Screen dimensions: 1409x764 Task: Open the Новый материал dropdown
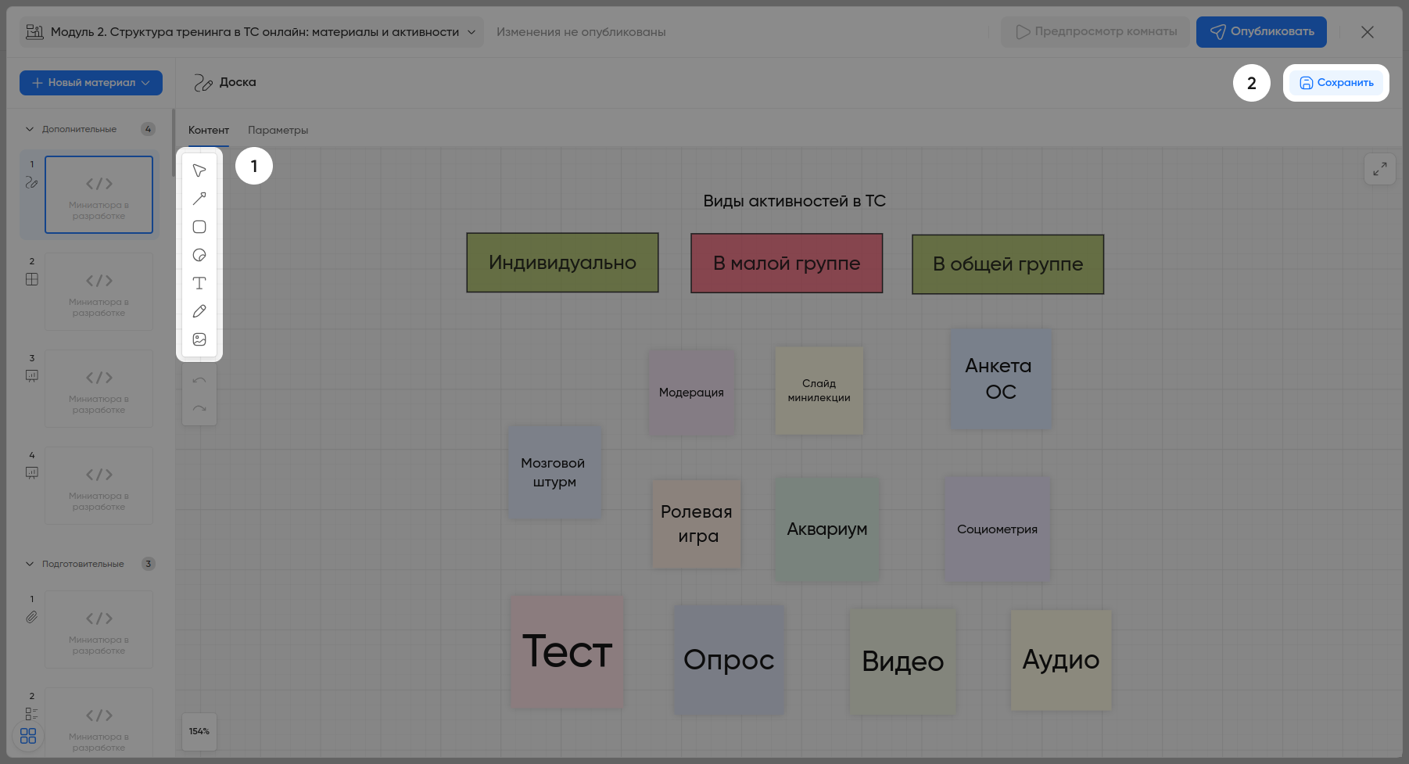pyautogui.click(x=91, y=83)
